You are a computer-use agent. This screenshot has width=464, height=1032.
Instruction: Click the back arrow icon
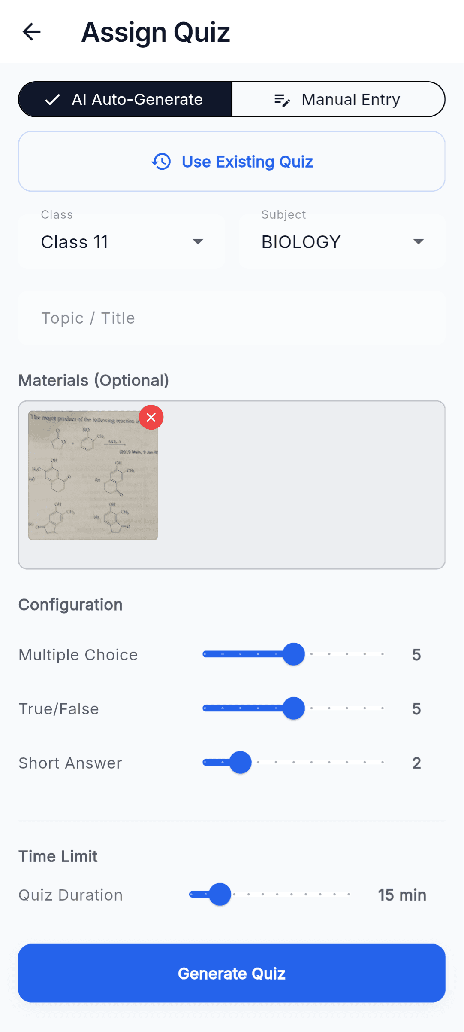[31, 31]
